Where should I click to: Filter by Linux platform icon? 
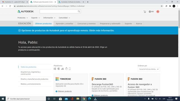(66, 68)
